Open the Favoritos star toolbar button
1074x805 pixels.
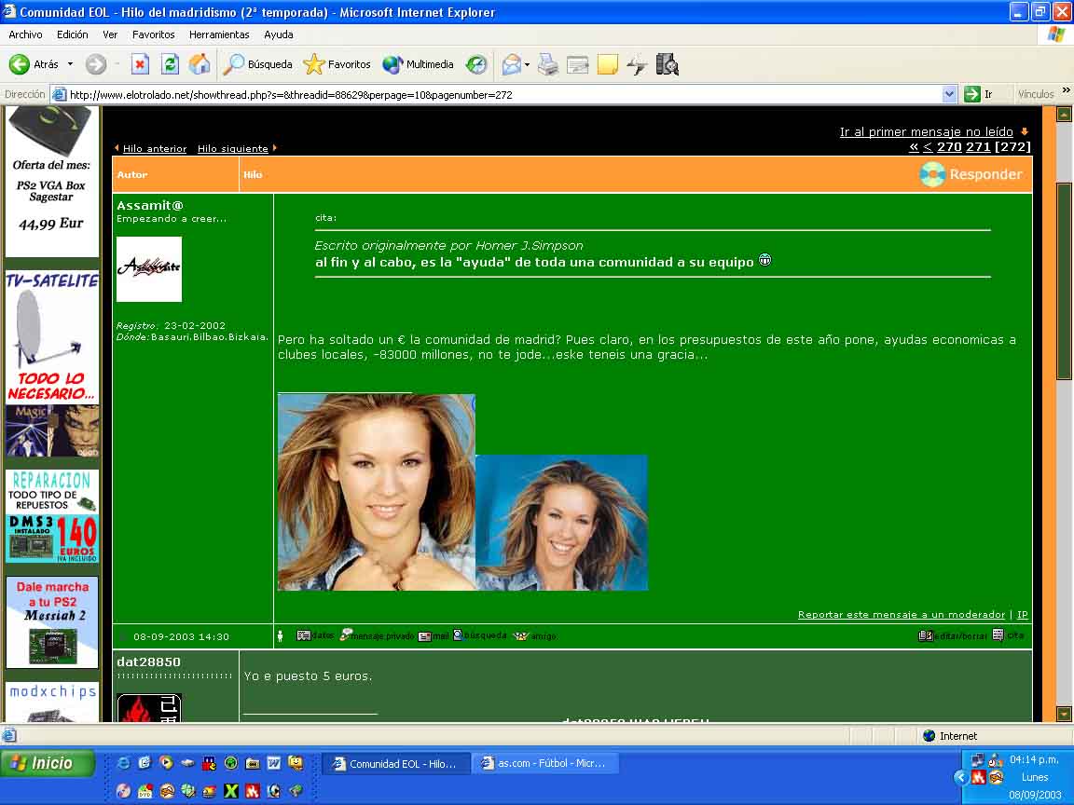(337, 64)
